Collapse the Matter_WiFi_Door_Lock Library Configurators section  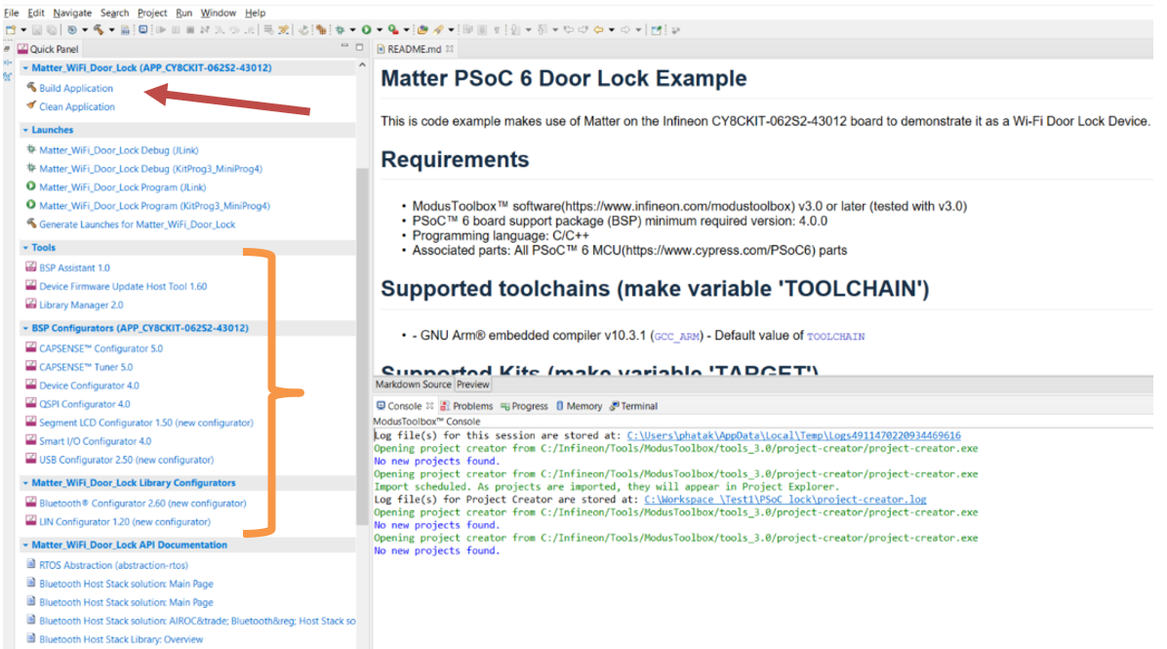[x=26, y=482]
